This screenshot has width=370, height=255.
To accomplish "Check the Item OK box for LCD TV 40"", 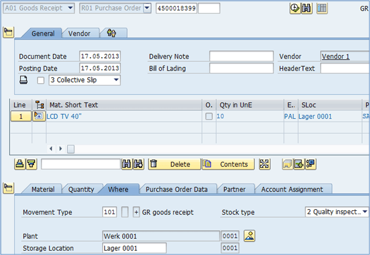I will pyautogui.click(x=209, y=116).
